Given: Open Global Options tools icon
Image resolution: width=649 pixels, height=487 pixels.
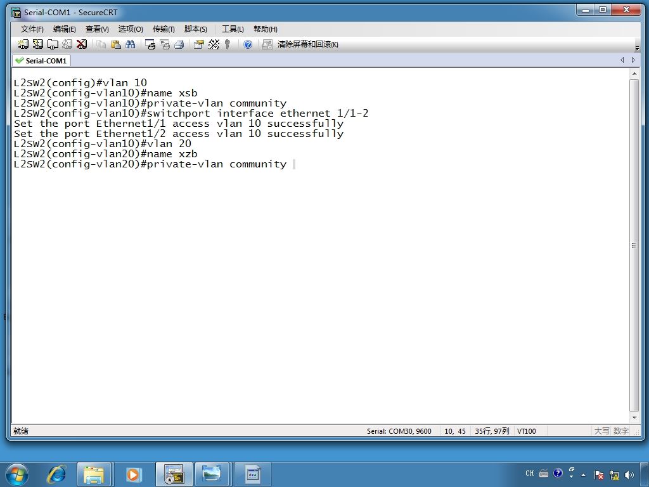Looking at the screenshot, I should click(214, 44).
